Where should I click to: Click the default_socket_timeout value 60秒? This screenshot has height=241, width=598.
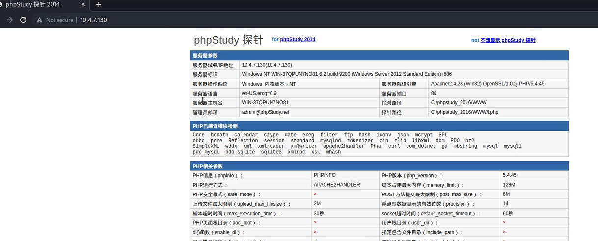(508, 214)
